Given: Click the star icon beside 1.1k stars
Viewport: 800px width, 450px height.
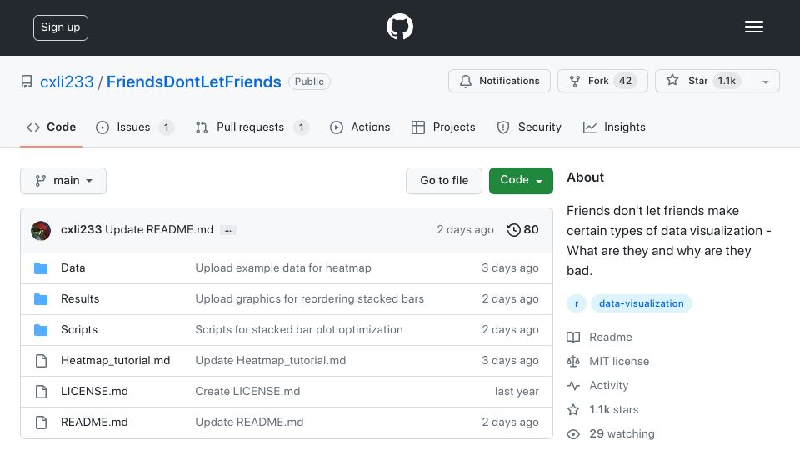Looking at the screenshot, I should pyautogui.click(x=573, y=410).
